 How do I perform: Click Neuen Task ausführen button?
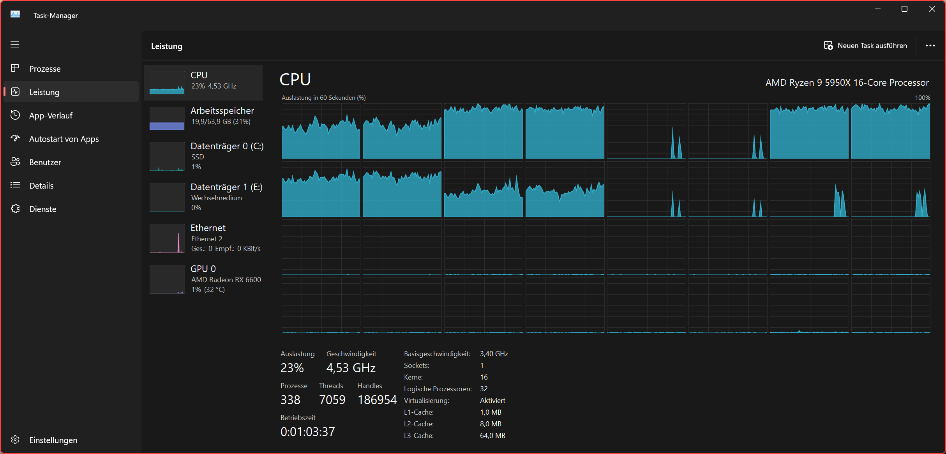pyautogui.click(x=865, y=46)
